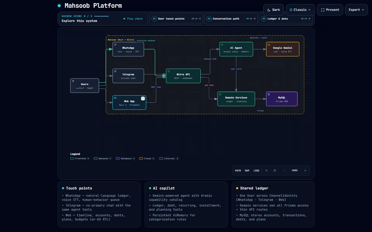Click the 'web CRUD' edge label

coord(209,85)
